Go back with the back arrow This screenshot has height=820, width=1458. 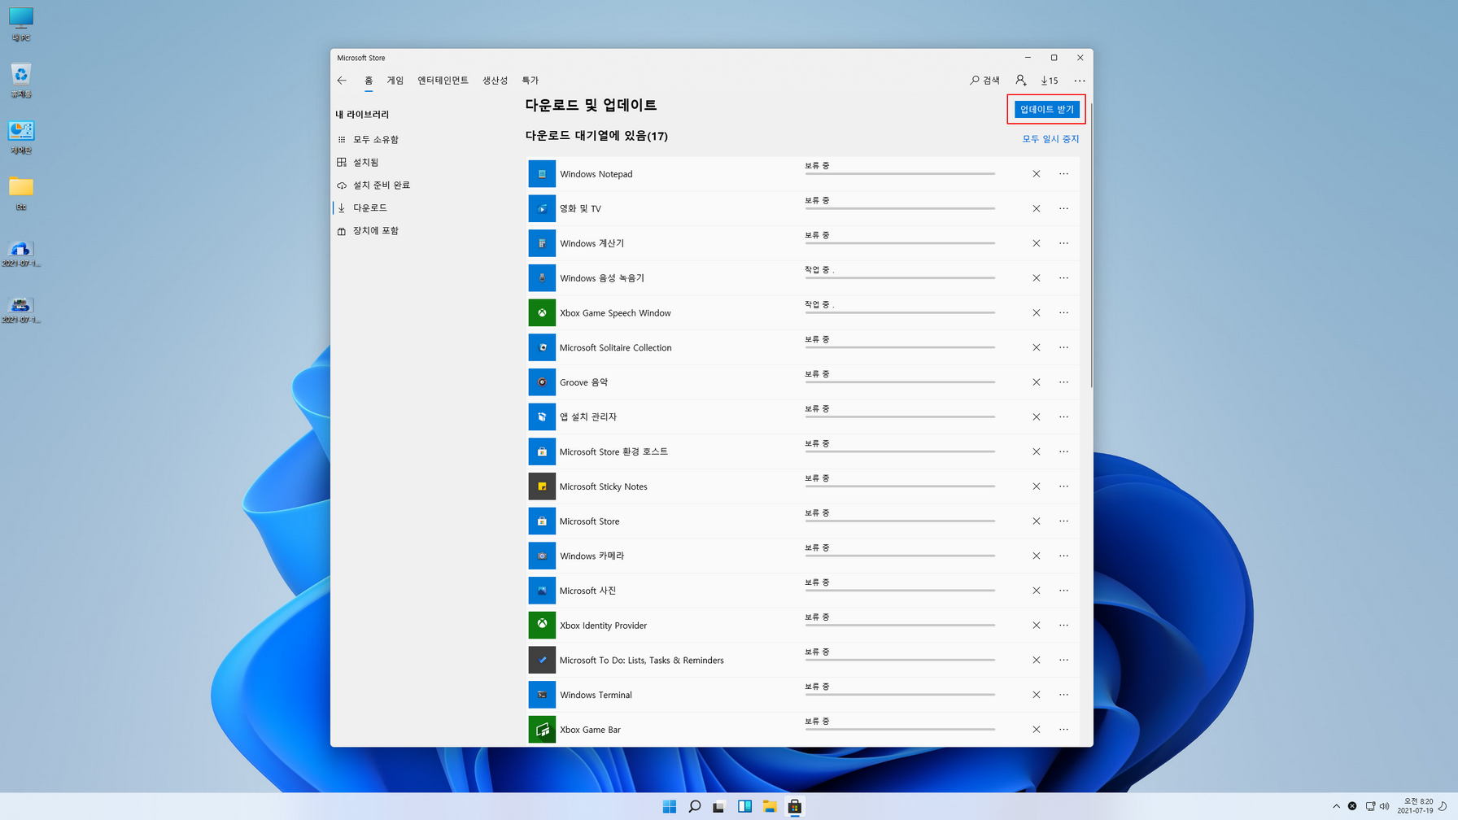click(342, 81)
